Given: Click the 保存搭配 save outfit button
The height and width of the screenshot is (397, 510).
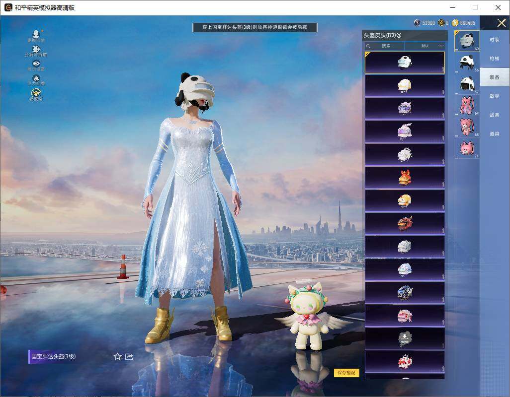Looking at the screenshot, I should click(x=346, y=373).
